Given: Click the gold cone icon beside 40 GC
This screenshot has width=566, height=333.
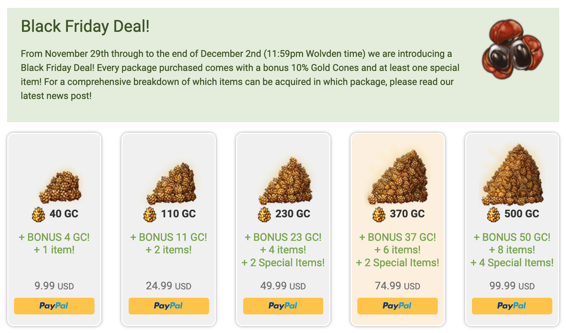Looking at the screenshot, I should click(38, 214).
